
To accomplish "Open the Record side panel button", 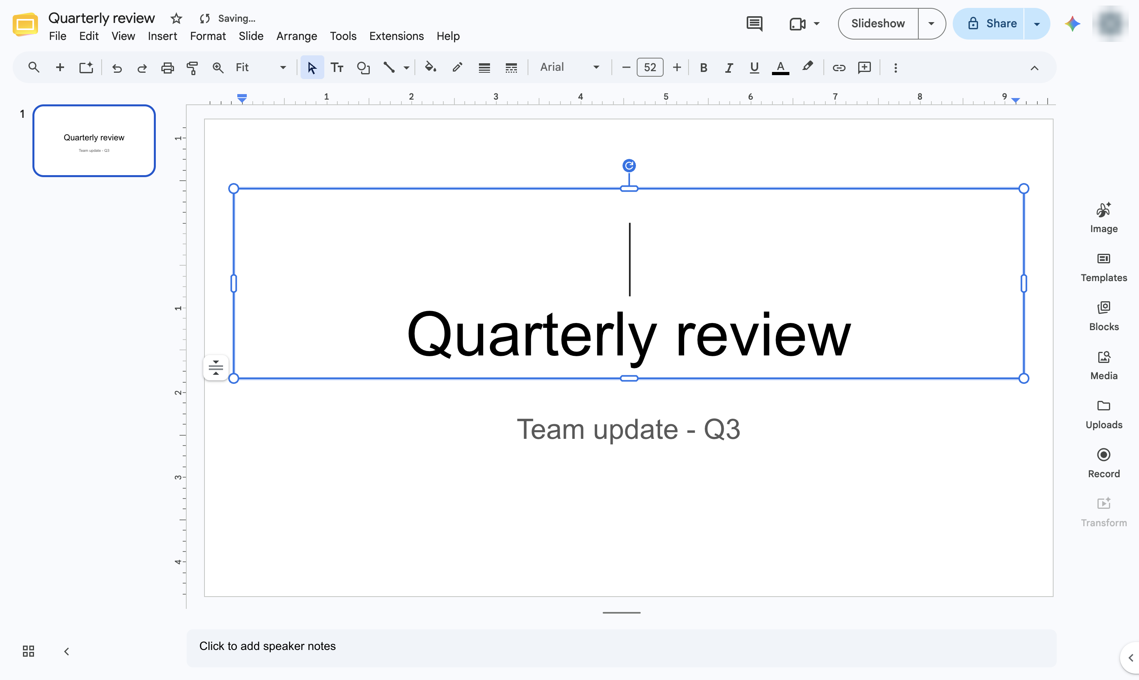I will pyautogui.click(x=1103, y=463).
